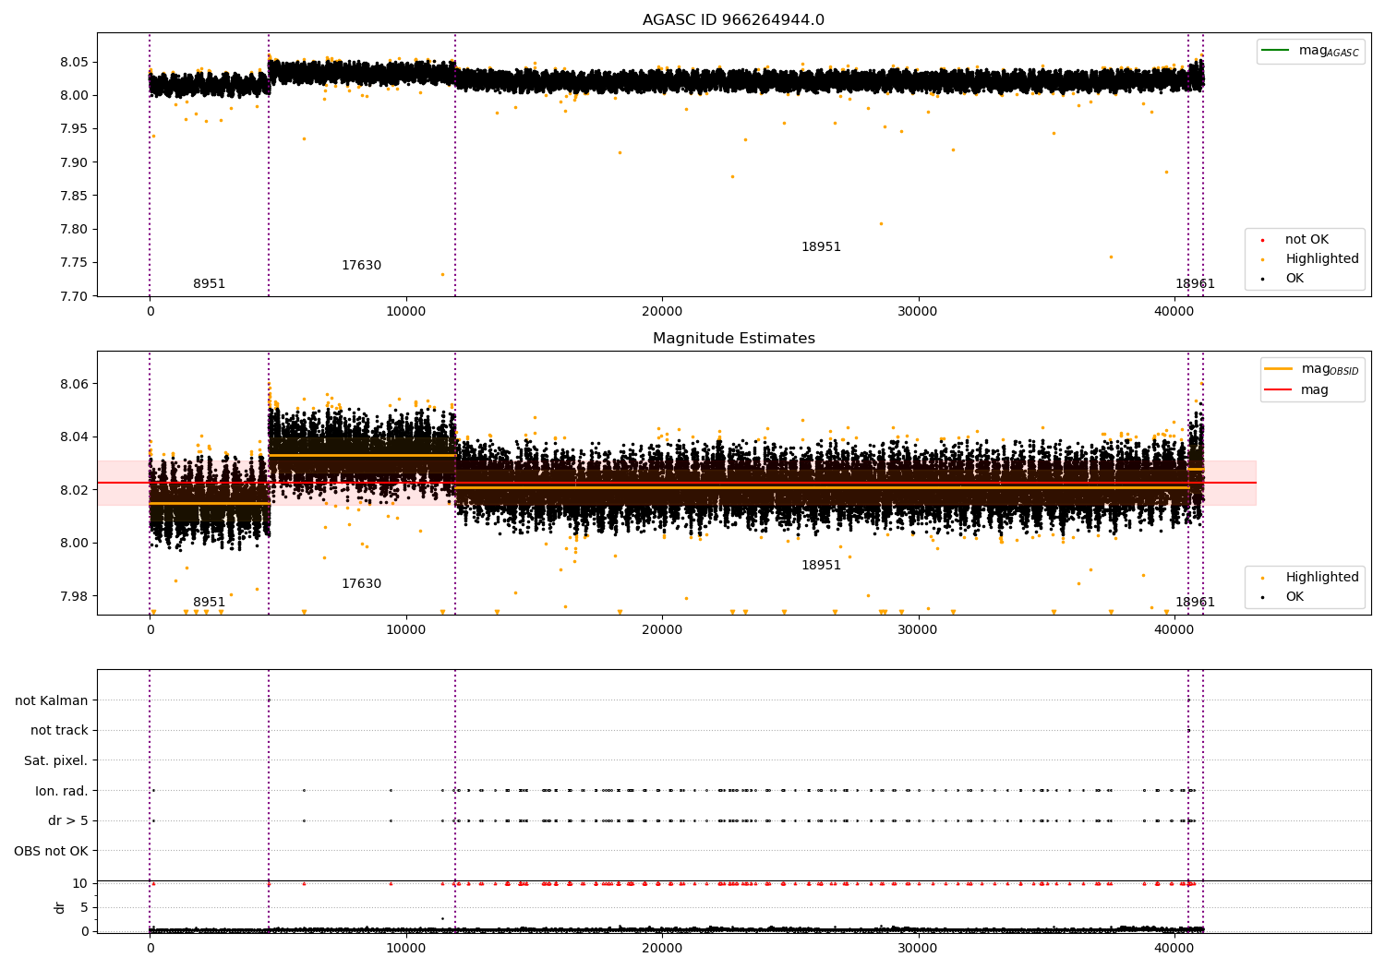
Task: Click the 8951 observation label in top plot
Action: point(209,284)
